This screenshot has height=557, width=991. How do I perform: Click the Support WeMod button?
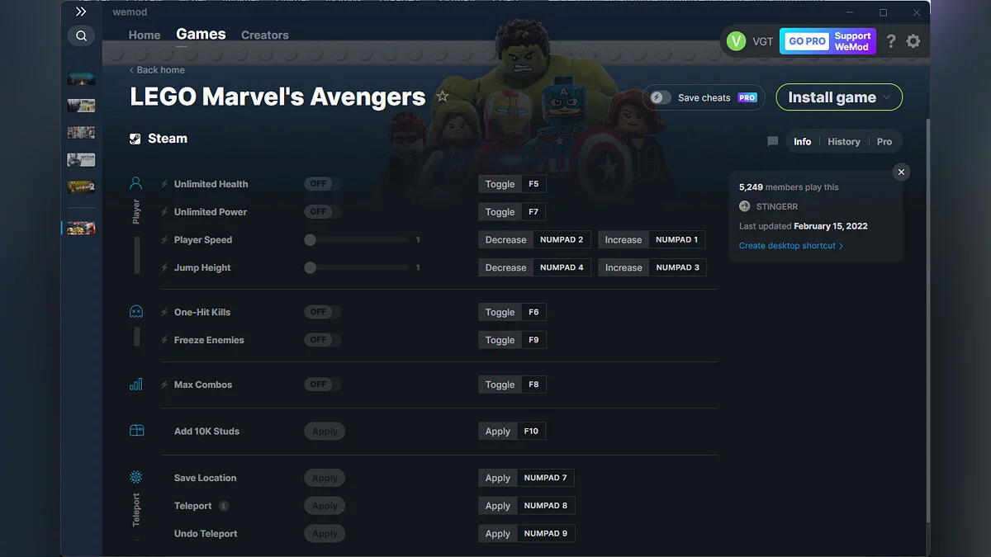click(x=852, y=41)
